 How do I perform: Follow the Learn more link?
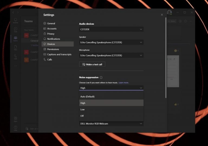pos(123,82)
